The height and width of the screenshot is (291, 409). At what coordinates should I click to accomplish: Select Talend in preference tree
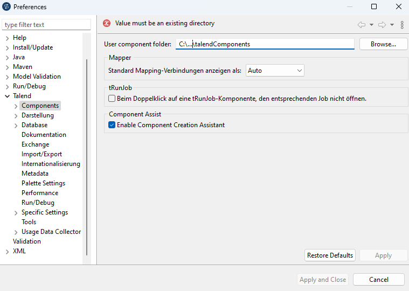point(22,96)
